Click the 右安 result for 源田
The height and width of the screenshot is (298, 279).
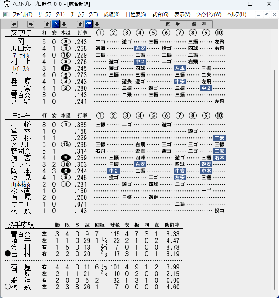[140, 48]
